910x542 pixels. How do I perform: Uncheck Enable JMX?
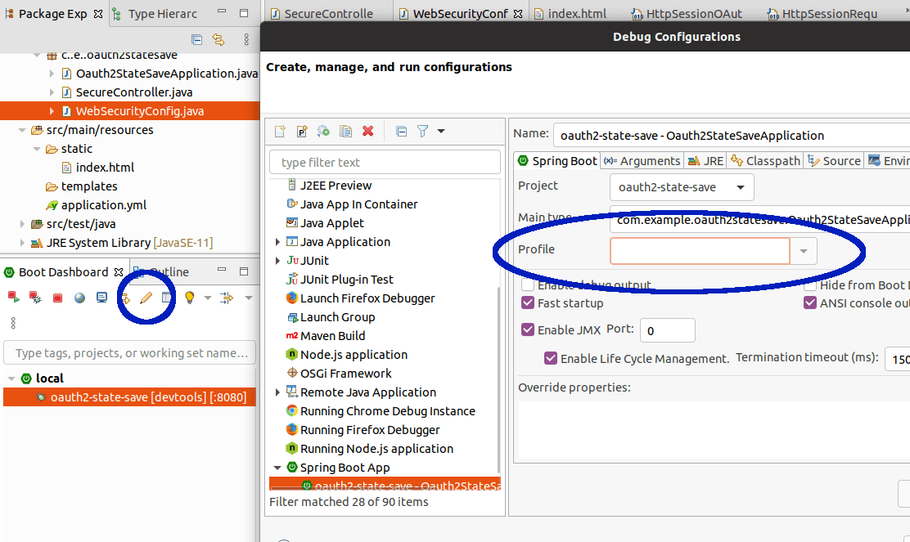coord(528,329)
